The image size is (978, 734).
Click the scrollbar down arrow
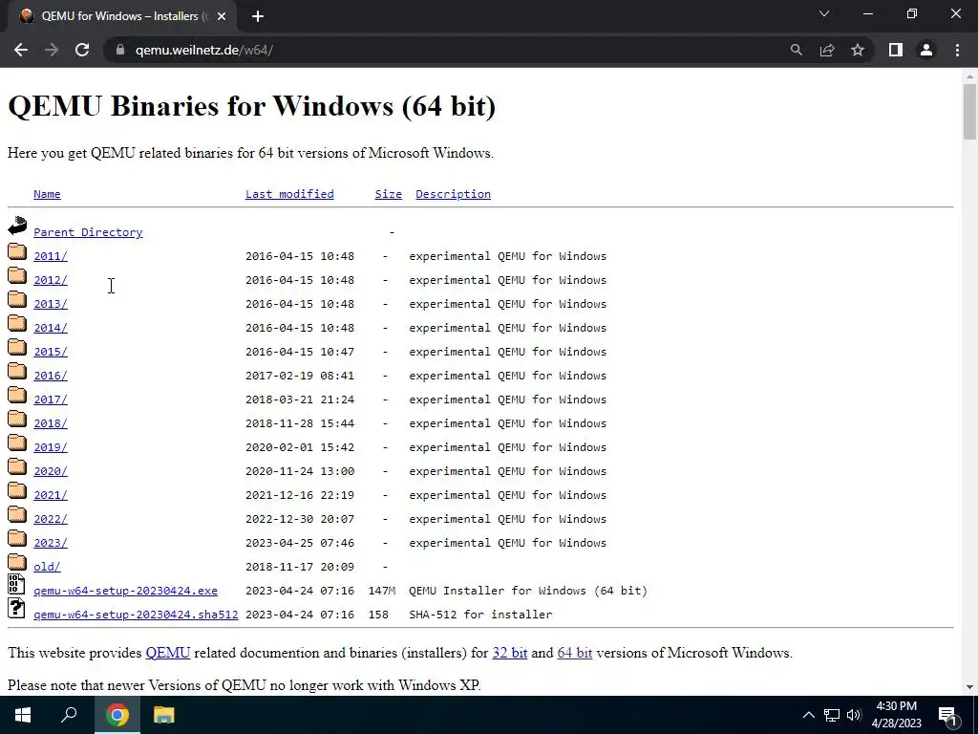[969, 687]
